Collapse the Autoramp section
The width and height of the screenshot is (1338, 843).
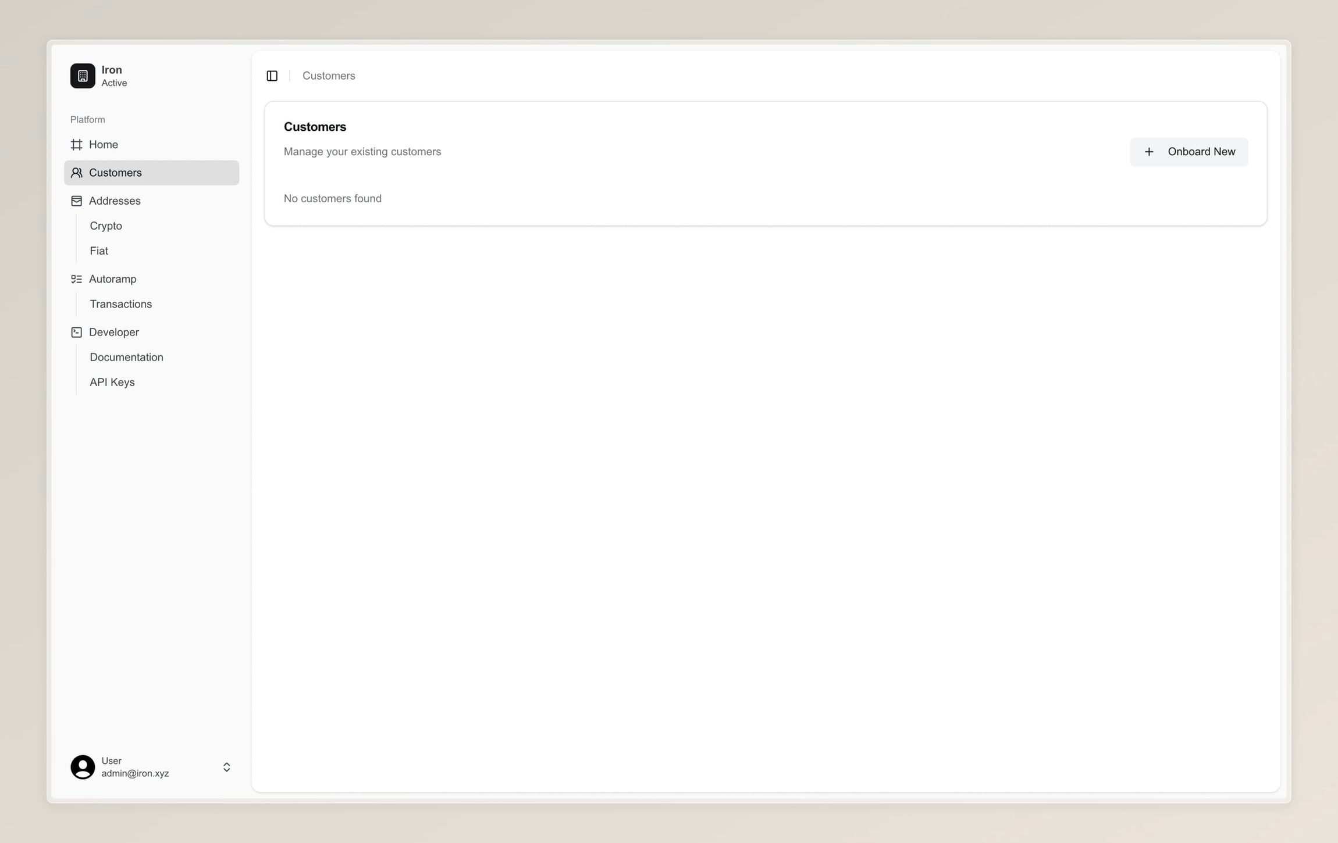112,279
